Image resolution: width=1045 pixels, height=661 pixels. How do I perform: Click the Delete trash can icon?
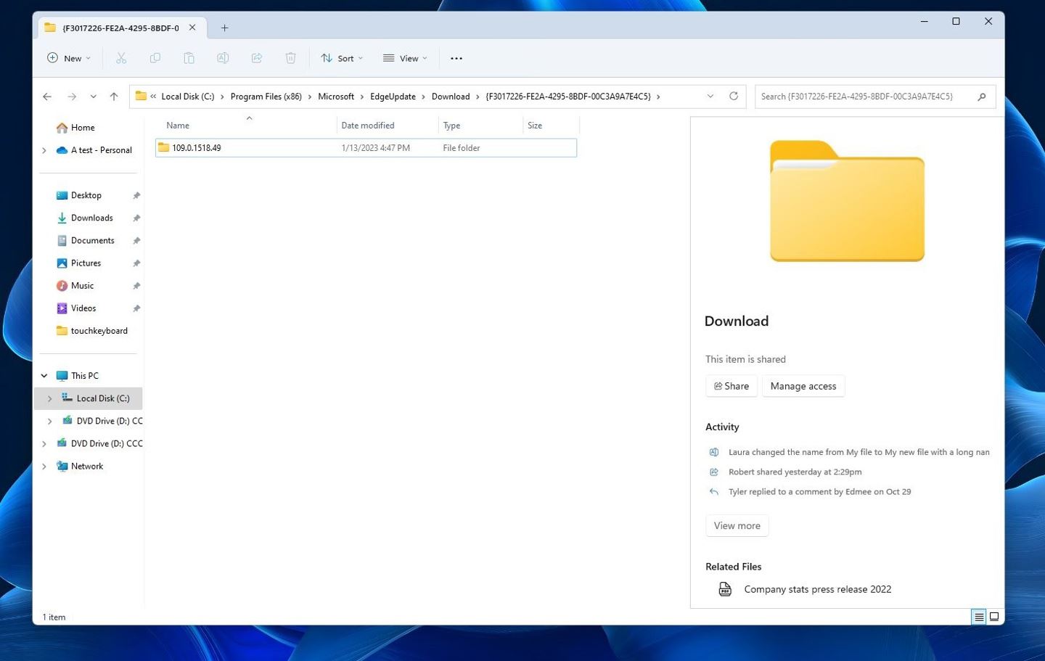click(x=290, y=58)
